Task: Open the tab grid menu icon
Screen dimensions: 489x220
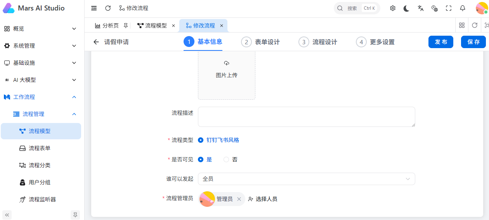Action: point(462,25)
